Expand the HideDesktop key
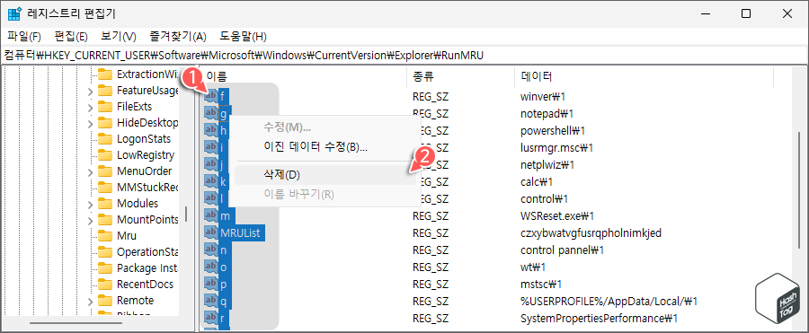This screenshot has width=809, height=333. coord(90,123)
